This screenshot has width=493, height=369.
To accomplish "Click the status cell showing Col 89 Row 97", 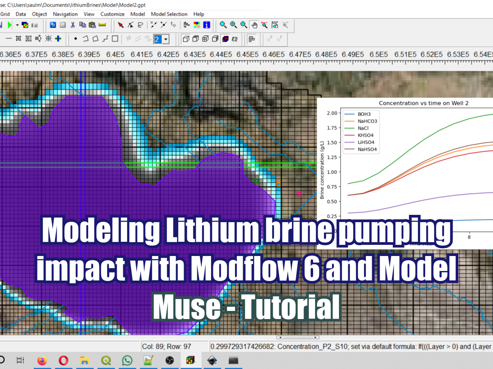I will [173, 346].
